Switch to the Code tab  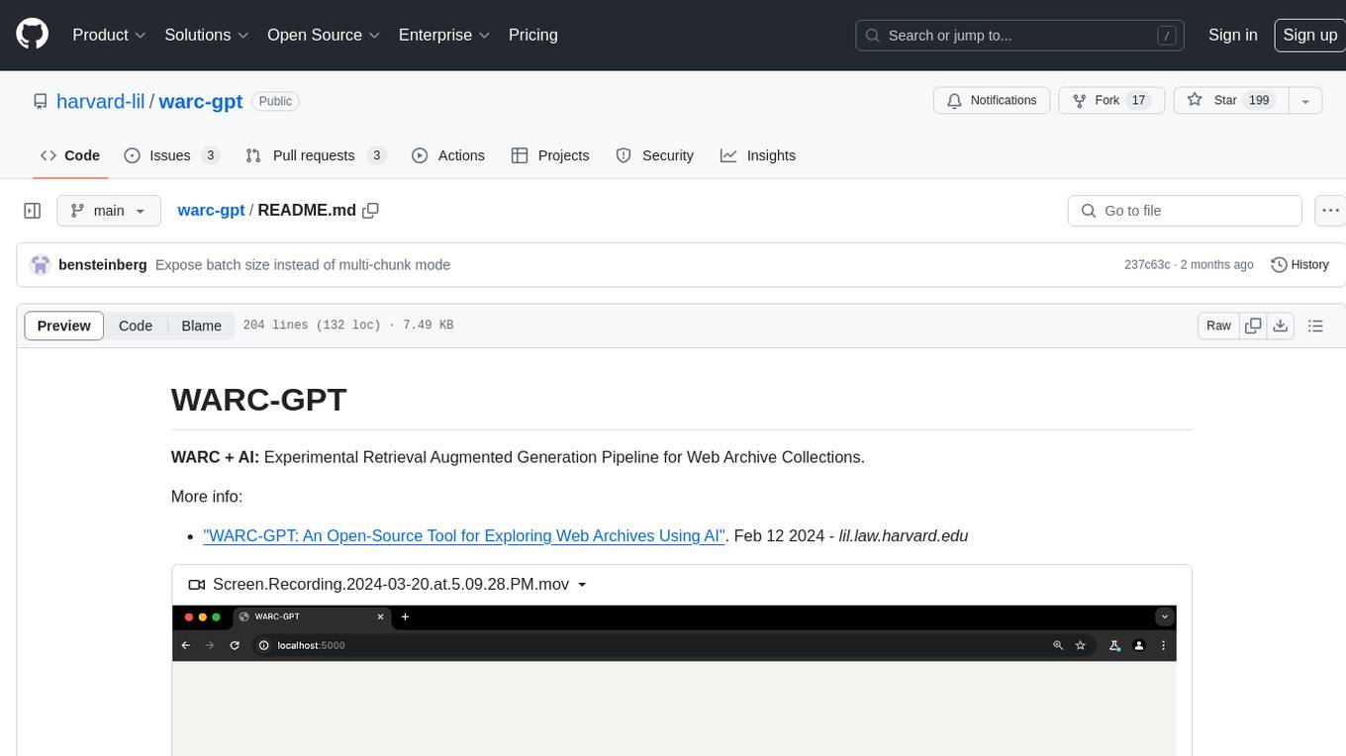pyautogui.click(x=69, y=155)
